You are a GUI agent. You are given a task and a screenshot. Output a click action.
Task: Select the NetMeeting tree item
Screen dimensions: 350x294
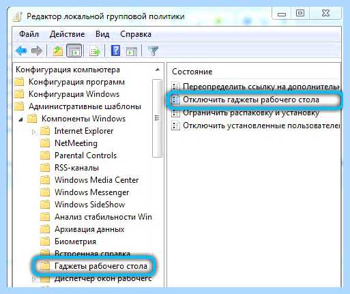click(x=76, y=143)
